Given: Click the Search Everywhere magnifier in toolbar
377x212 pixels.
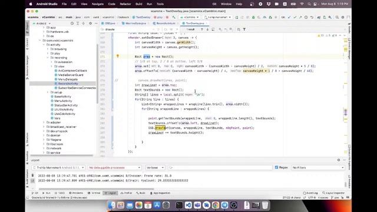Looking at the screenshot, I should point(337,17).
